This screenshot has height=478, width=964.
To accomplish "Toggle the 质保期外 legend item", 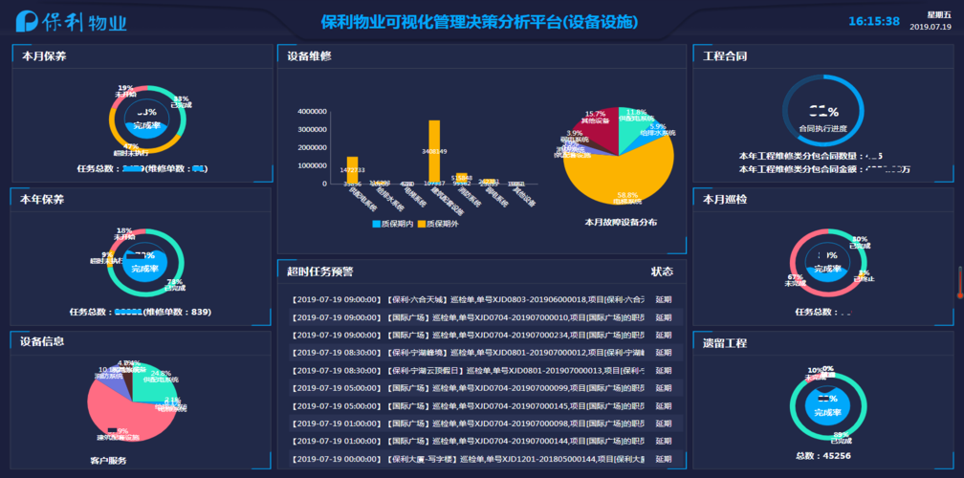I will coord(438,224).
